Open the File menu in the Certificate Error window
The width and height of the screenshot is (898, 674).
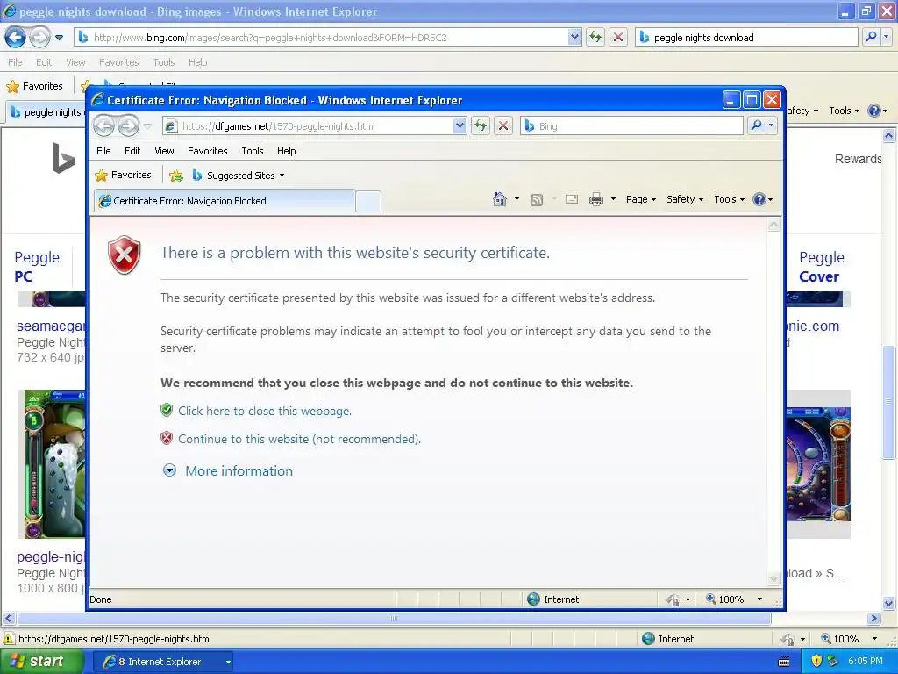coord(103,151)
